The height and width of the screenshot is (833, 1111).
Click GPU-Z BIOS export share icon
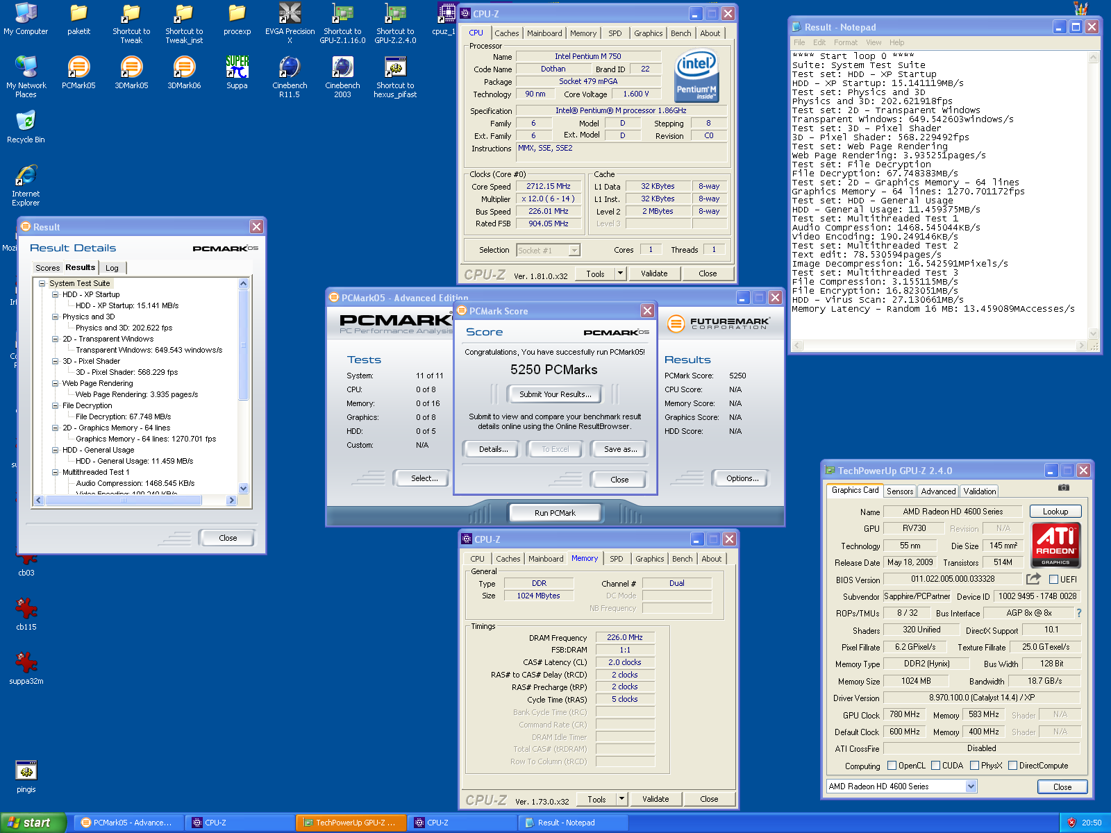pos(1033,578)
